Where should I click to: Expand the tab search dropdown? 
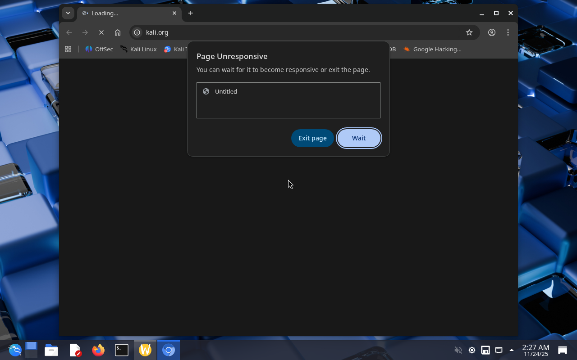point(68,13)
